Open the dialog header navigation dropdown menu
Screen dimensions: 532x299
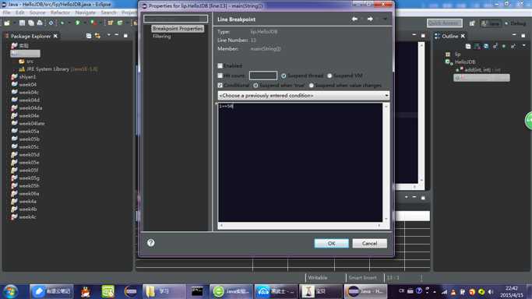385,19
